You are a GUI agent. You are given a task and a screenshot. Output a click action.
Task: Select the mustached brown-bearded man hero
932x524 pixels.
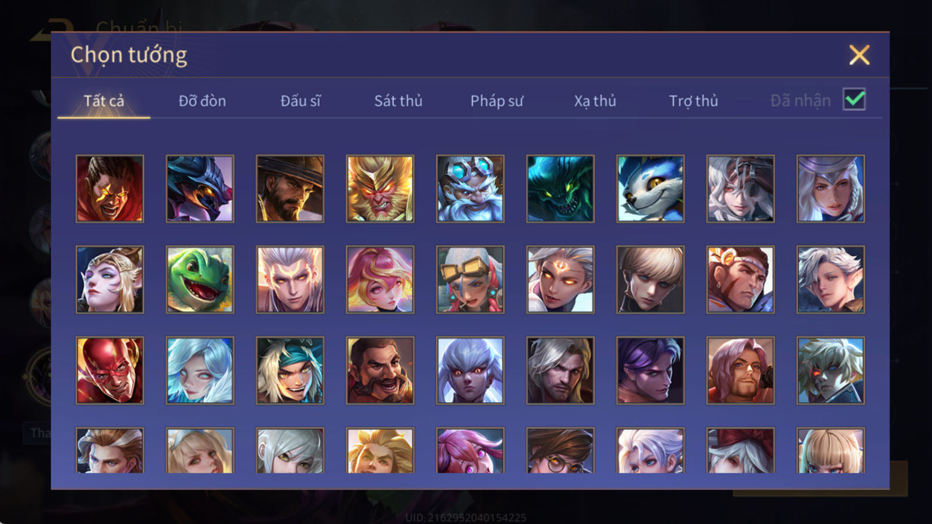click(x=380, y=370)
